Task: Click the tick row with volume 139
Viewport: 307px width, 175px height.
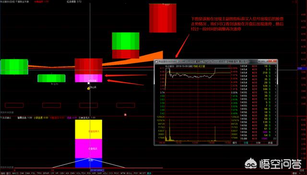Action: (x=258, y=122)
